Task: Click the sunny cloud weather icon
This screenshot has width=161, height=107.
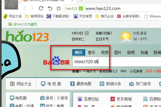Action: click(x=125, y=36)
